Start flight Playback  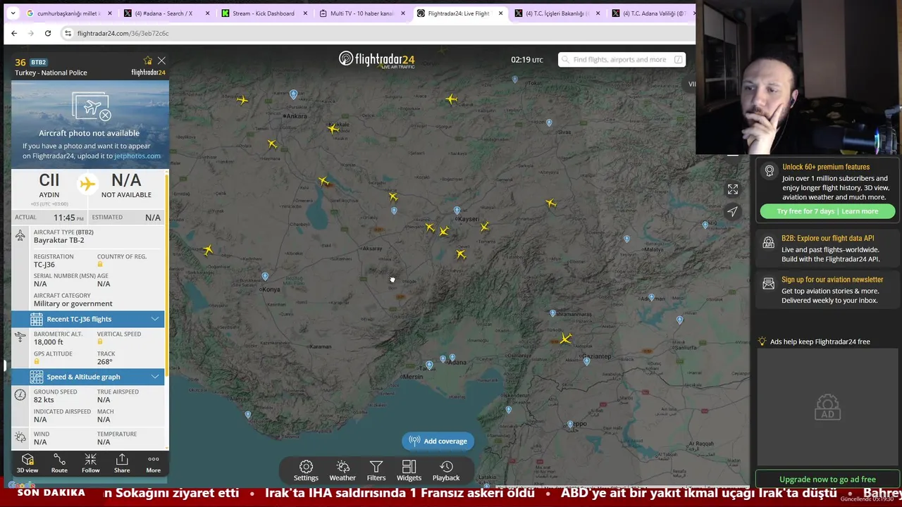[446, 470]
